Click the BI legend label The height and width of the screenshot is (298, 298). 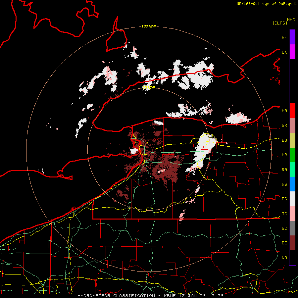point(284,243)
